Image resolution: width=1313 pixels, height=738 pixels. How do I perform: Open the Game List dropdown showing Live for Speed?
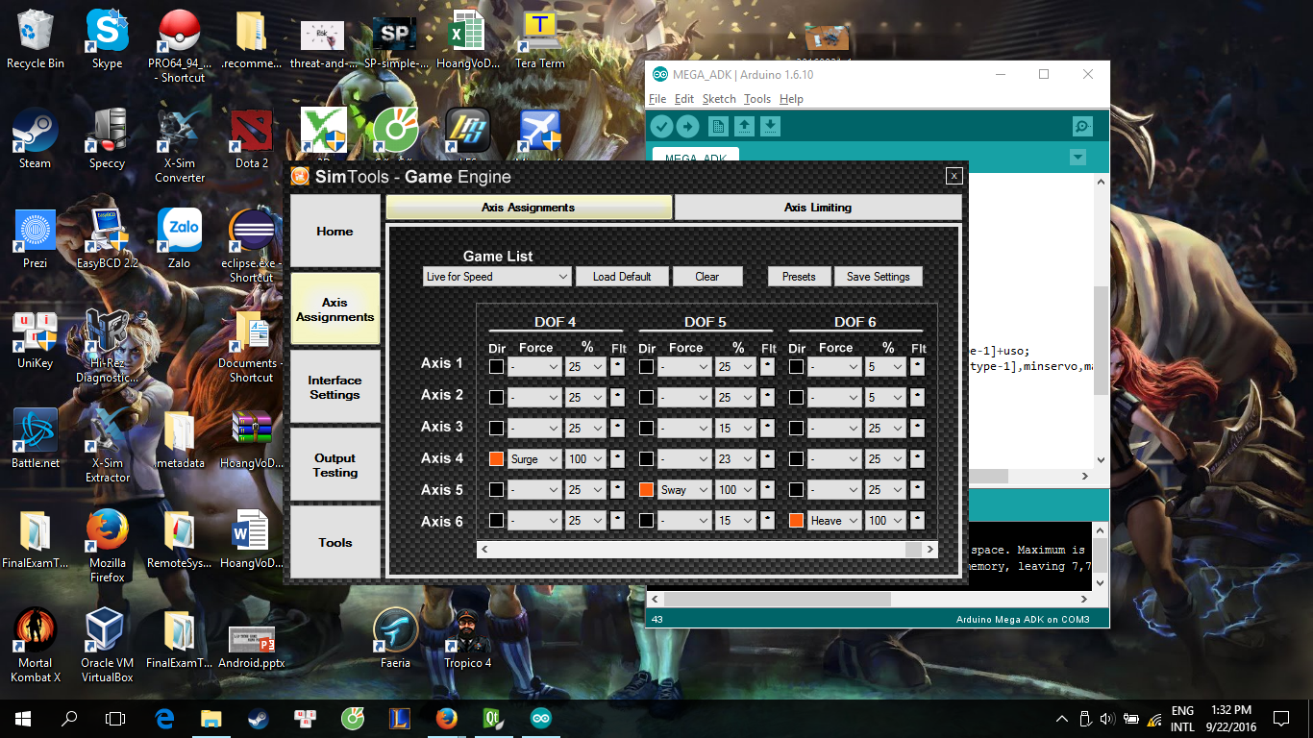coord(497,277)
